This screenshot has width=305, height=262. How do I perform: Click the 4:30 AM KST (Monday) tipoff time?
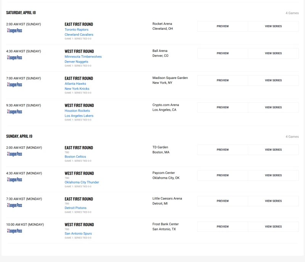coord(24,173)
